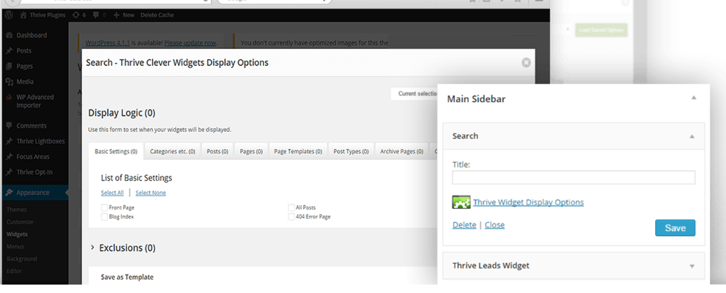Open Customize submenu under Appearance
Image resolution: width=726 pixels, height=293 pixels.
(x=20, y=222)
